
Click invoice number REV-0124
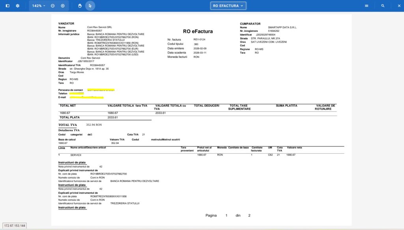199,40
